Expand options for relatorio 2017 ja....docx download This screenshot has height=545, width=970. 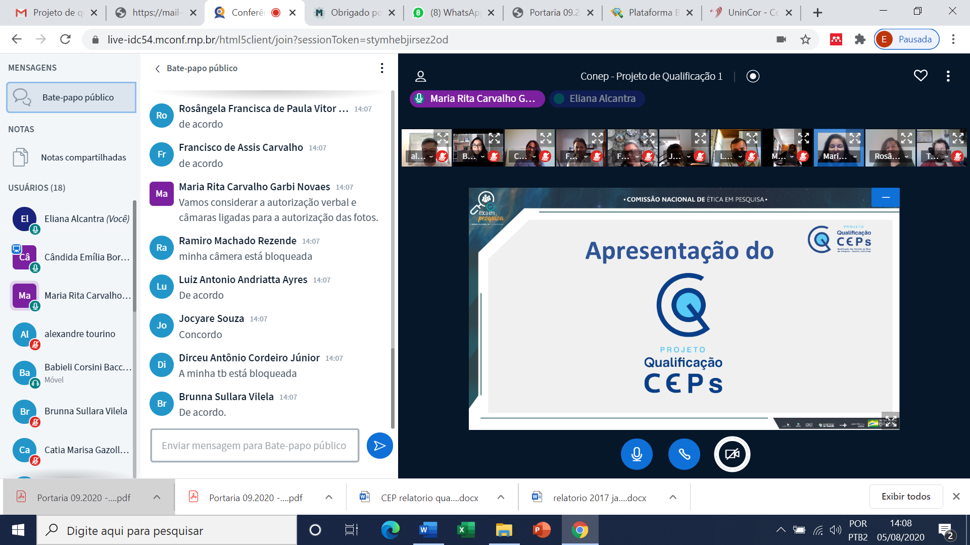(673, 498)
